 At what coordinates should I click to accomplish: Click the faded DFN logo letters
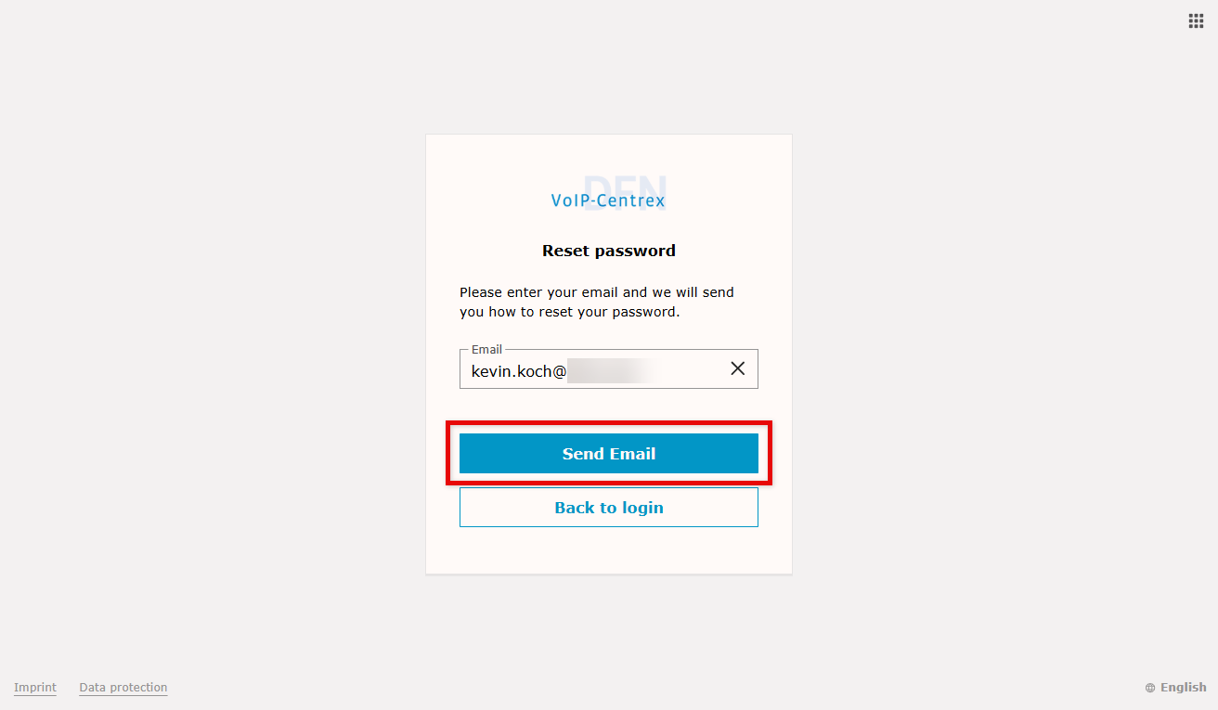pyautogui.click(x=625, y=183)
